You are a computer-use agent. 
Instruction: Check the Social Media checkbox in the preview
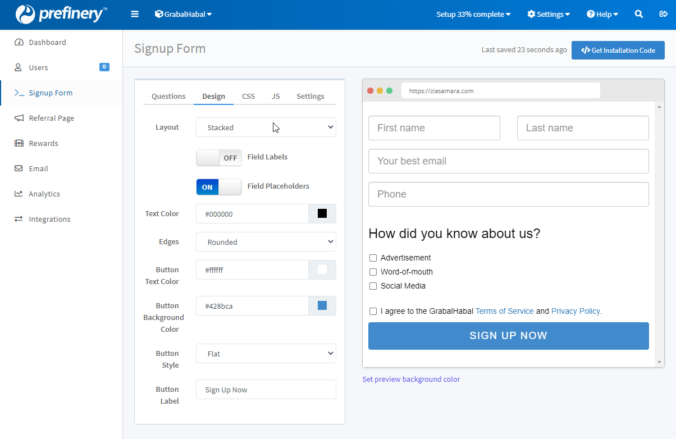coord(373,286)
